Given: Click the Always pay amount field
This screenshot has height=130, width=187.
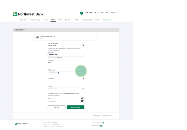Looking at the screenshot, I should [x=64, y=62].
